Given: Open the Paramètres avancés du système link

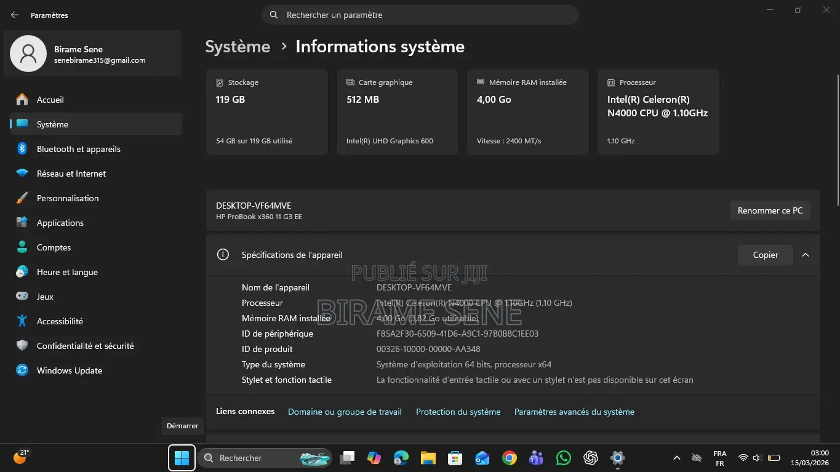Looking at the screenshot, I should pos(574,412).
